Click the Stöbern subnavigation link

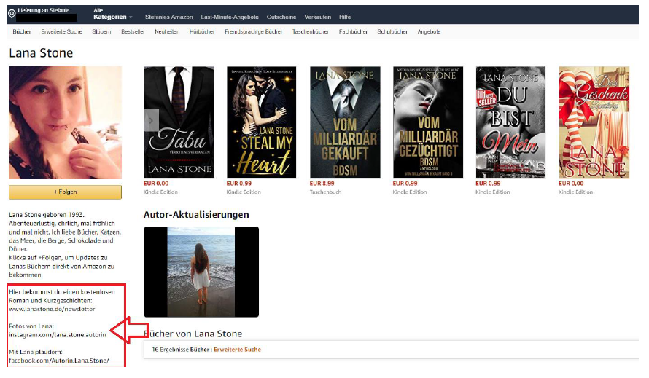point(101,31)
